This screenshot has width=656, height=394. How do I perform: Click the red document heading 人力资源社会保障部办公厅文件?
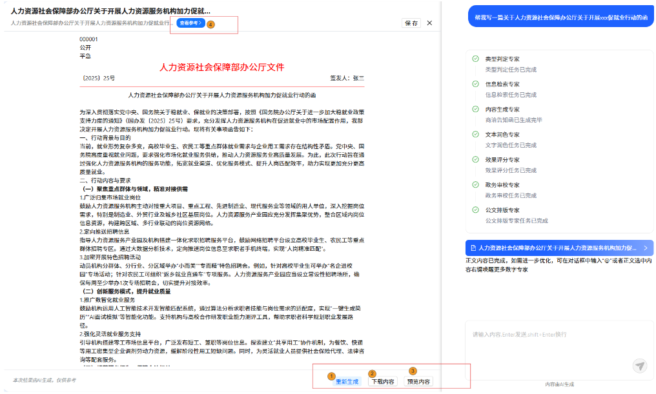pyautogui.click(x=221, y=67)
